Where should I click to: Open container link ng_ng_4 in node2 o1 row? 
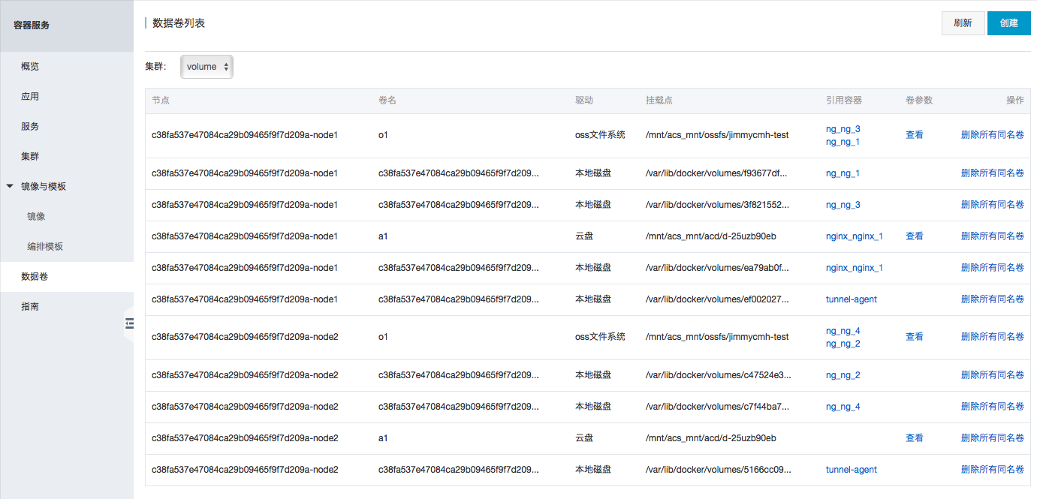(843, 331)
